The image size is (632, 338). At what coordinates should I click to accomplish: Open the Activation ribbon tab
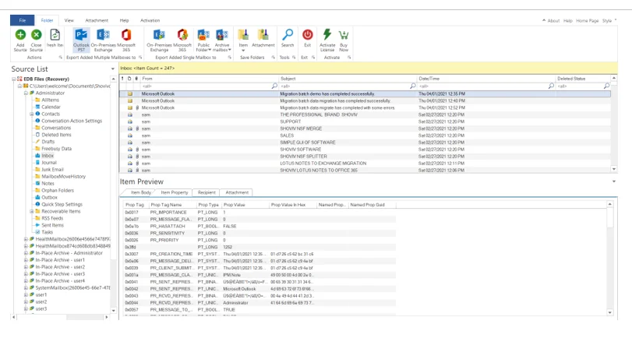[150, 20]
